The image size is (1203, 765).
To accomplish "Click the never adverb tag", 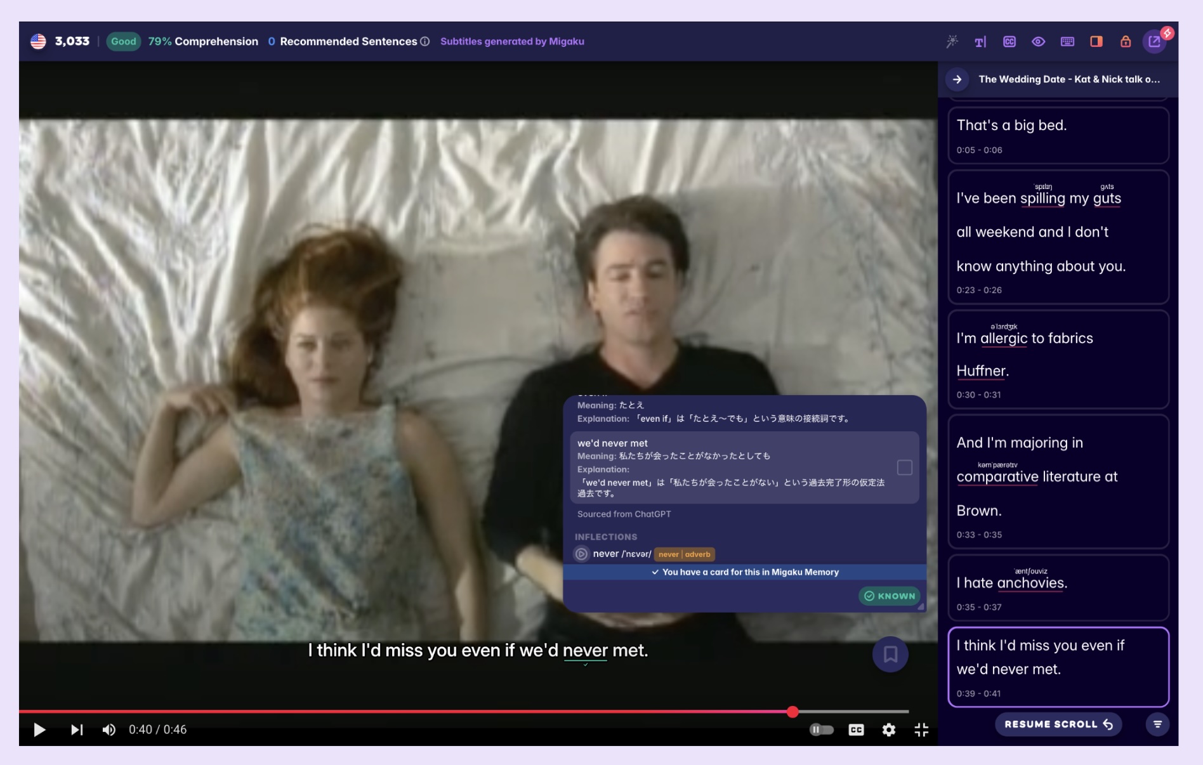I will (x=684, y=554).
